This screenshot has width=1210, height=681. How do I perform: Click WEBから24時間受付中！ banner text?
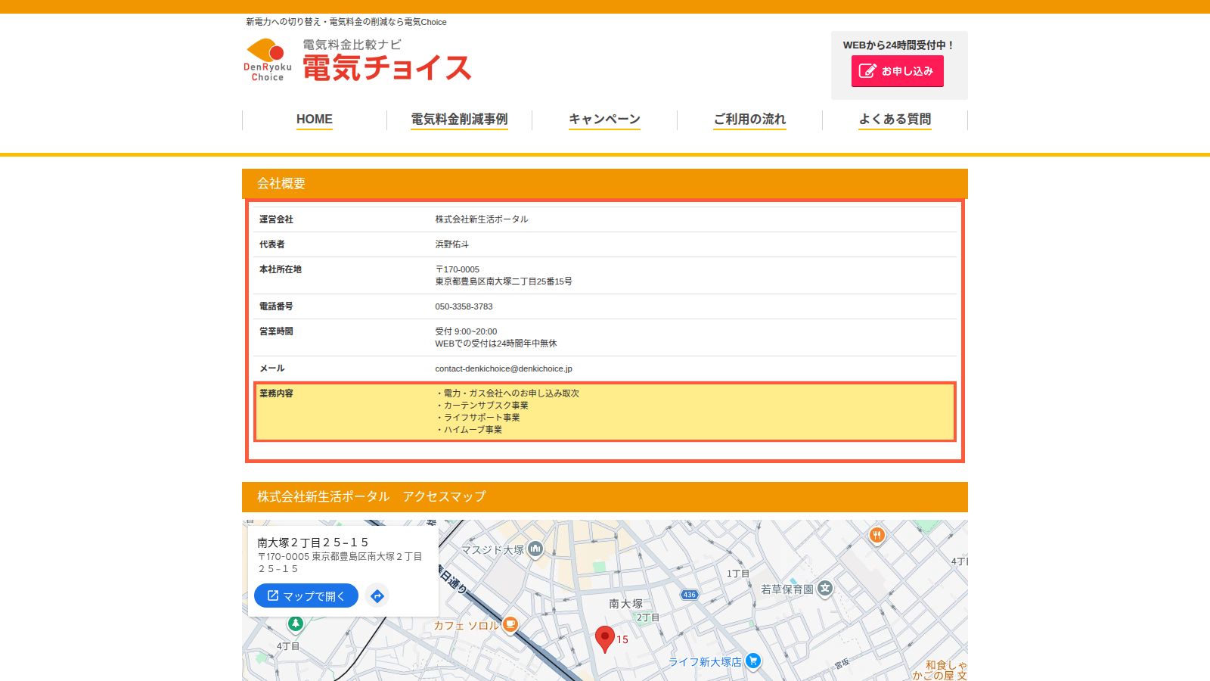coord(899,45)
